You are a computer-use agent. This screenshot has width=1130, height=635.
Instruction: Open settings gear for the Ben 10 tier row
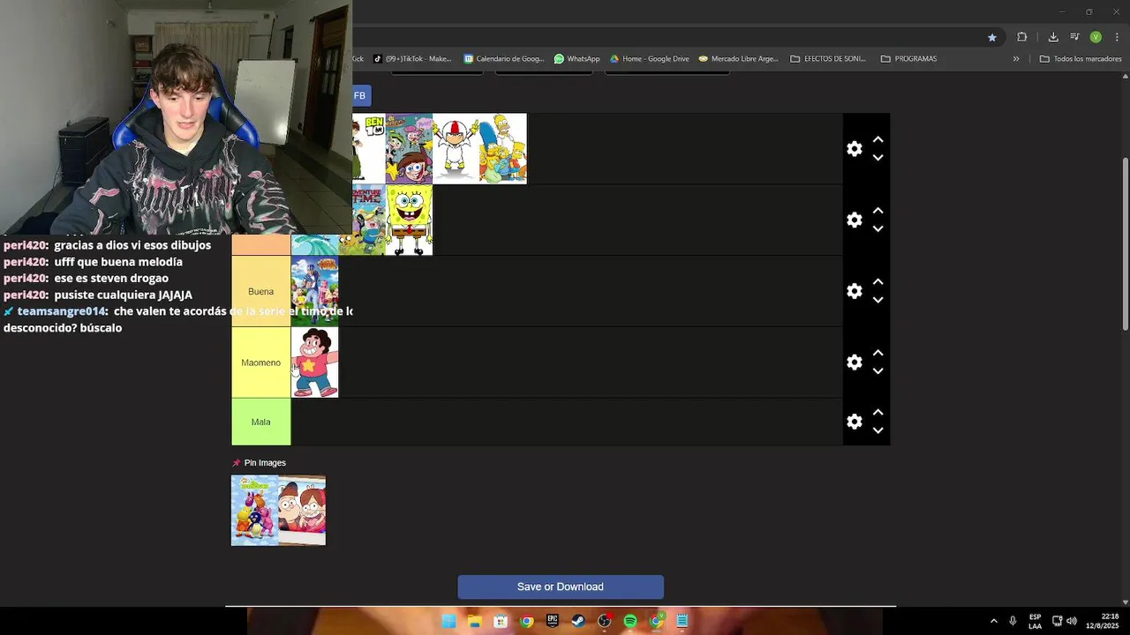pyautogui.click(x=854, y=149)
